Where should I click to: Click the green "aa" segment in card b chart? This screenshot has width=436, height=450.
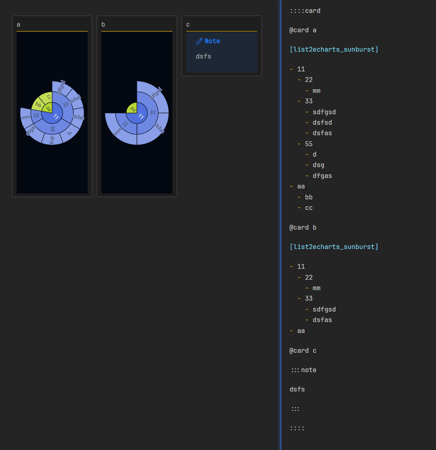point(133,108)
